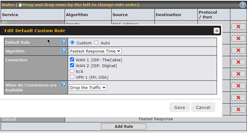Open help for Rules section header
The width and height of the screenshot is (247, 133).
[242, 5]
